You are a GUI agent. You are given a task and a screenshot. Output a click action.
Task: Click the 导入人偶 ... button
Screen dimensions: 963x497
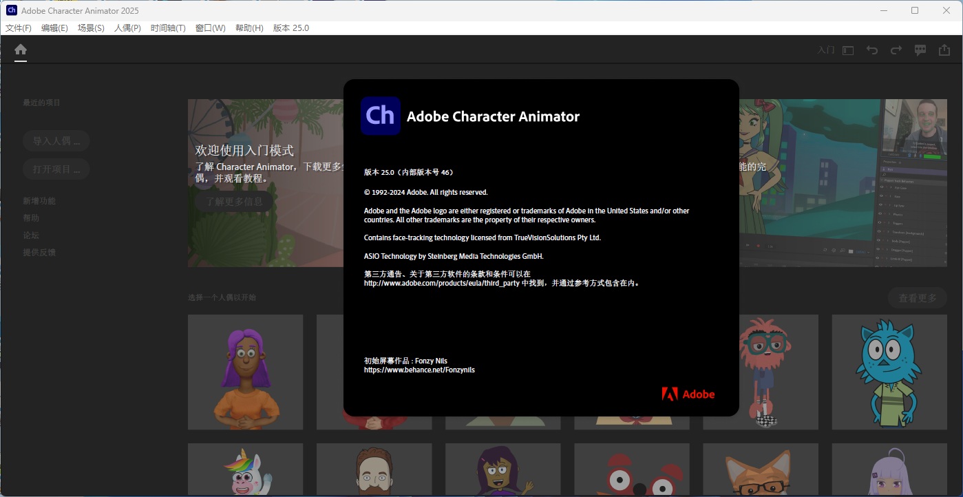56,141
